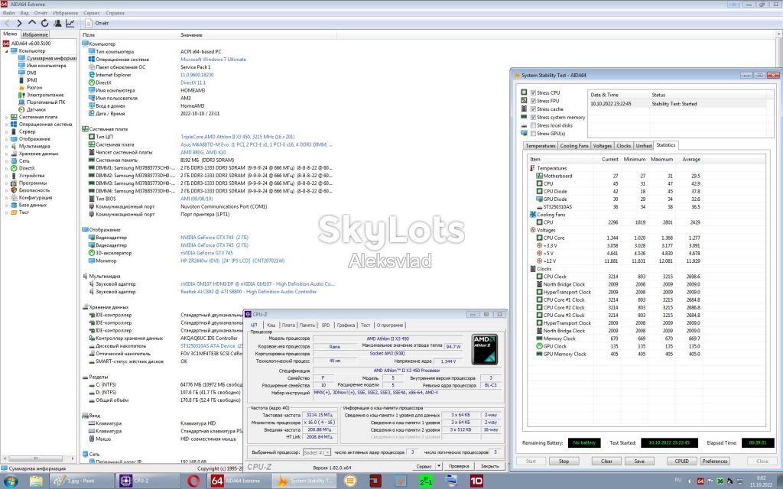783x489 pixels.
Task: Expand the Операционная система tree node
Action: pyautogui.click(x=6, y=125)
